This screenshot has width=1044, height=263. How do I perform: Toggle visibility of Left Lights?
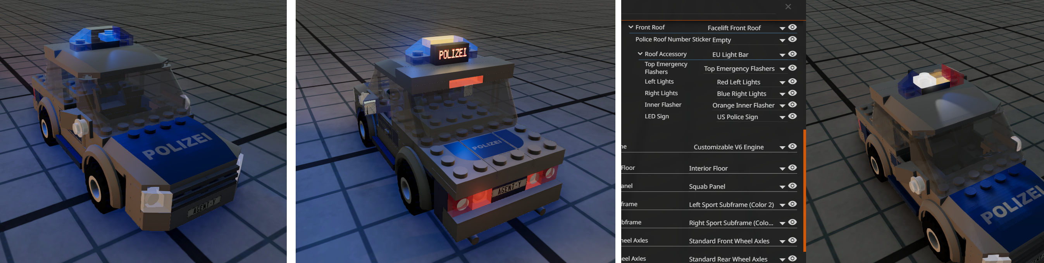(793, 81)
